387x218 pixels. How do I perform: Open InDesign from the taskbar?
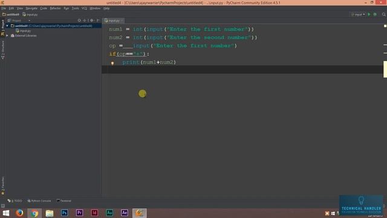[x=94, y=213]
